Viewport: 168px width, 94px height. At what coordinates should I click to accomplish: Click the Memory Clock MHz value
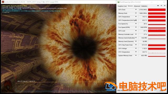[143, 13]
